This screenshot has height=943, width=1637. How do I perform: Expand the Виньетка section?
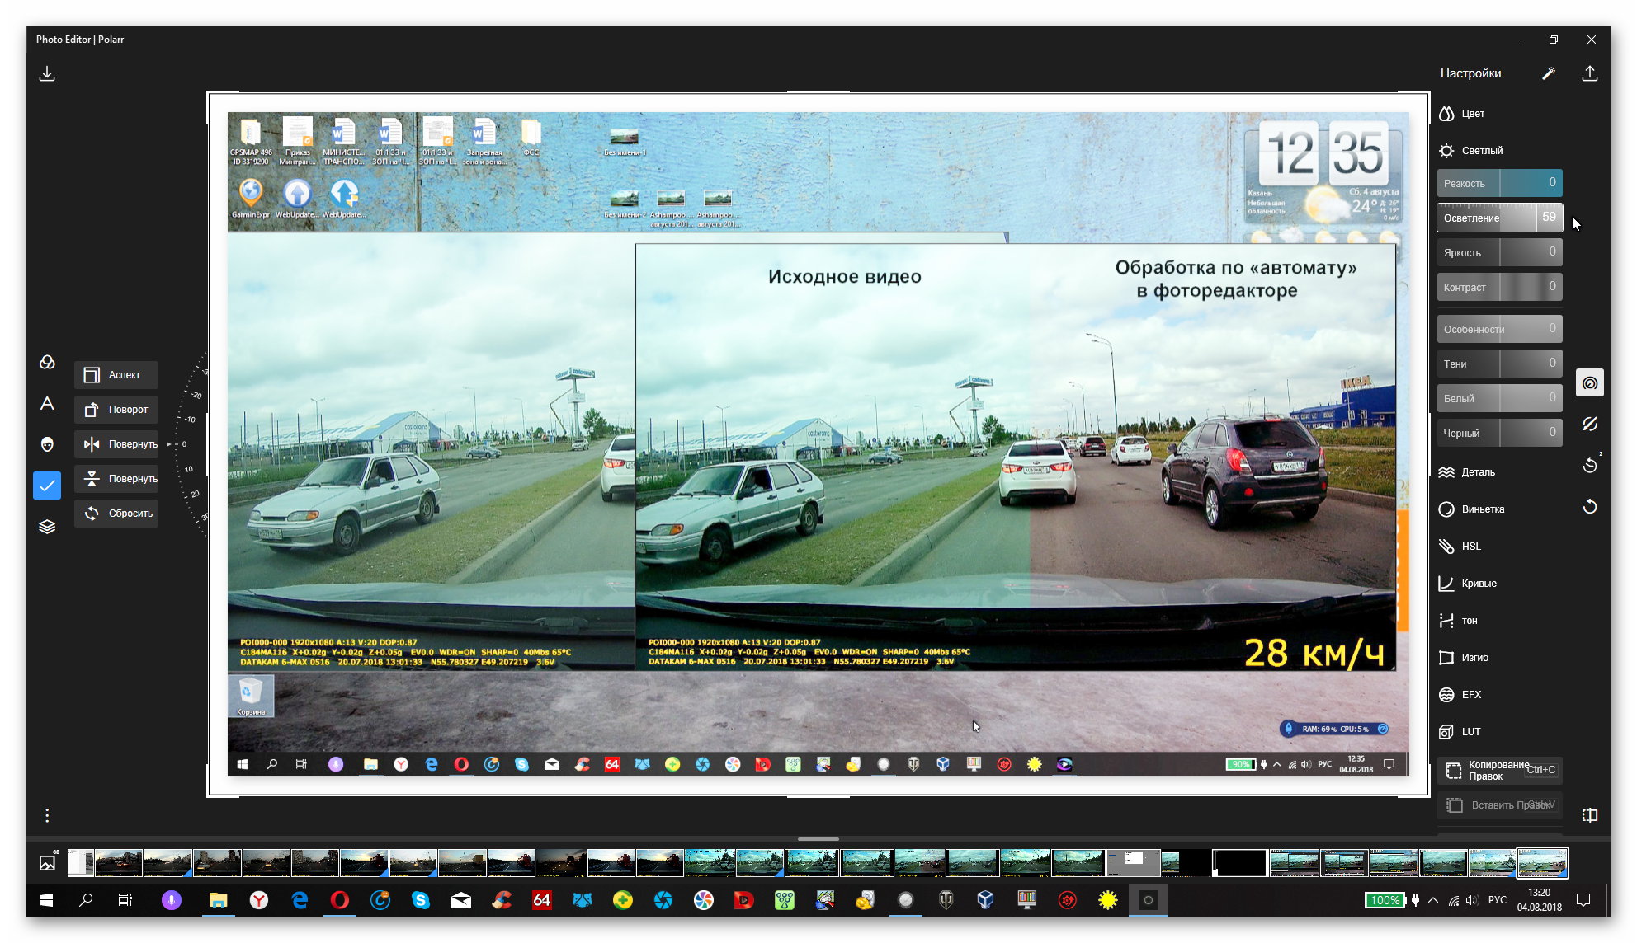[x=1482, y=509]
